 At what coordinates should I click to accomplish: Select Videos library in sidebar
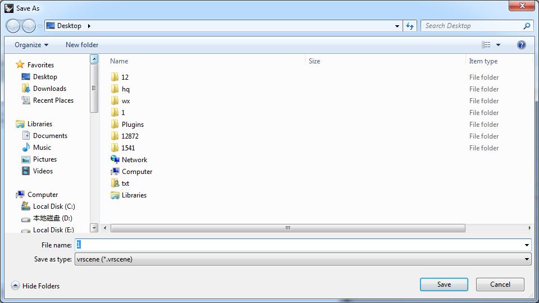coord(43,171)
